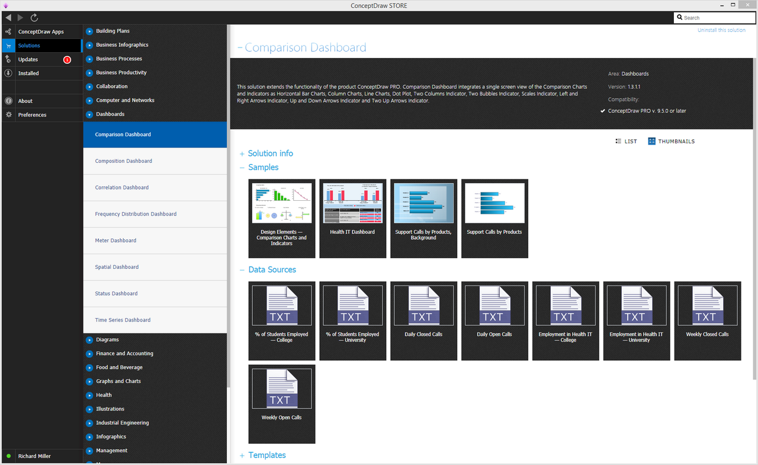Switch to THUMBNAILS view
Viewport: 758px width, 465px height.
click(x=671, y=142)
